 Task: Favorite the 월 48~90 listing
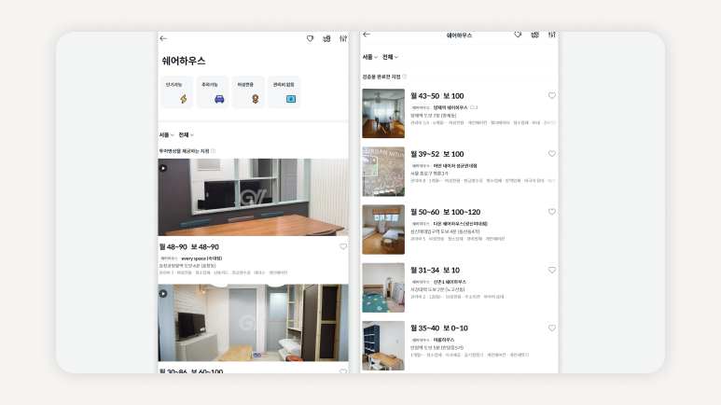tap(343, 246)
